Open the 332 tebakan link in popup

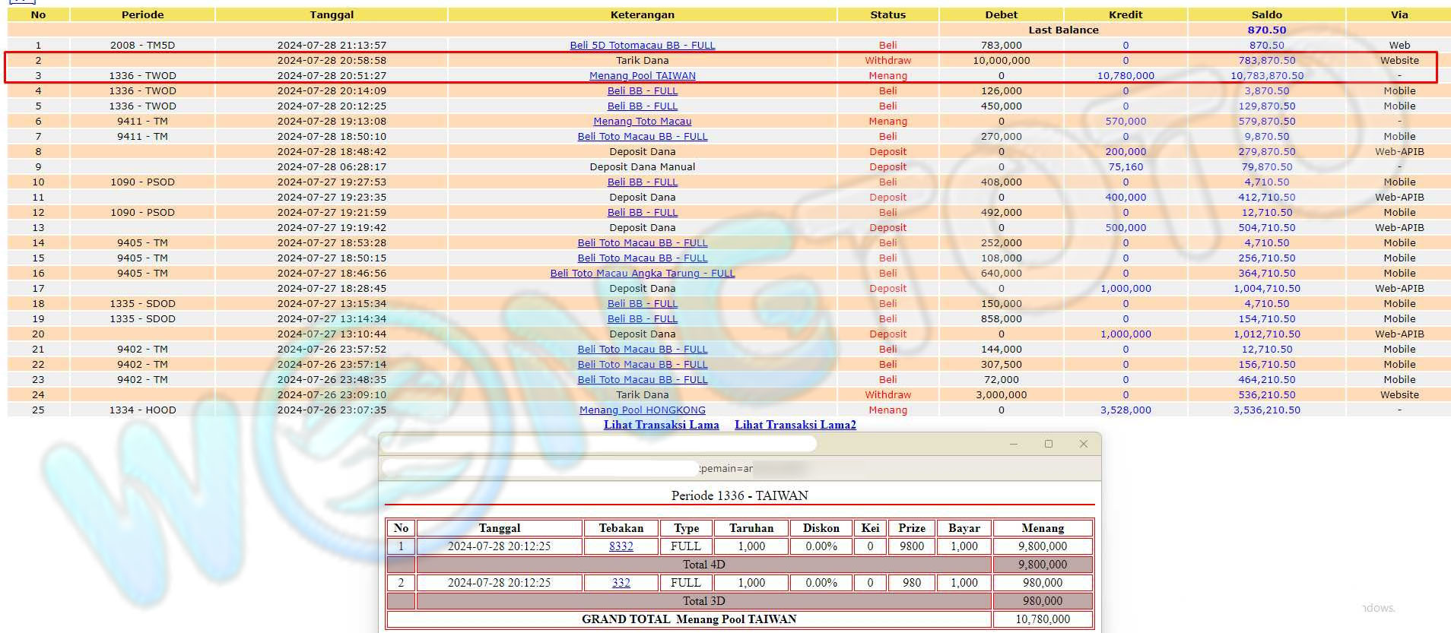click(621, 583)
